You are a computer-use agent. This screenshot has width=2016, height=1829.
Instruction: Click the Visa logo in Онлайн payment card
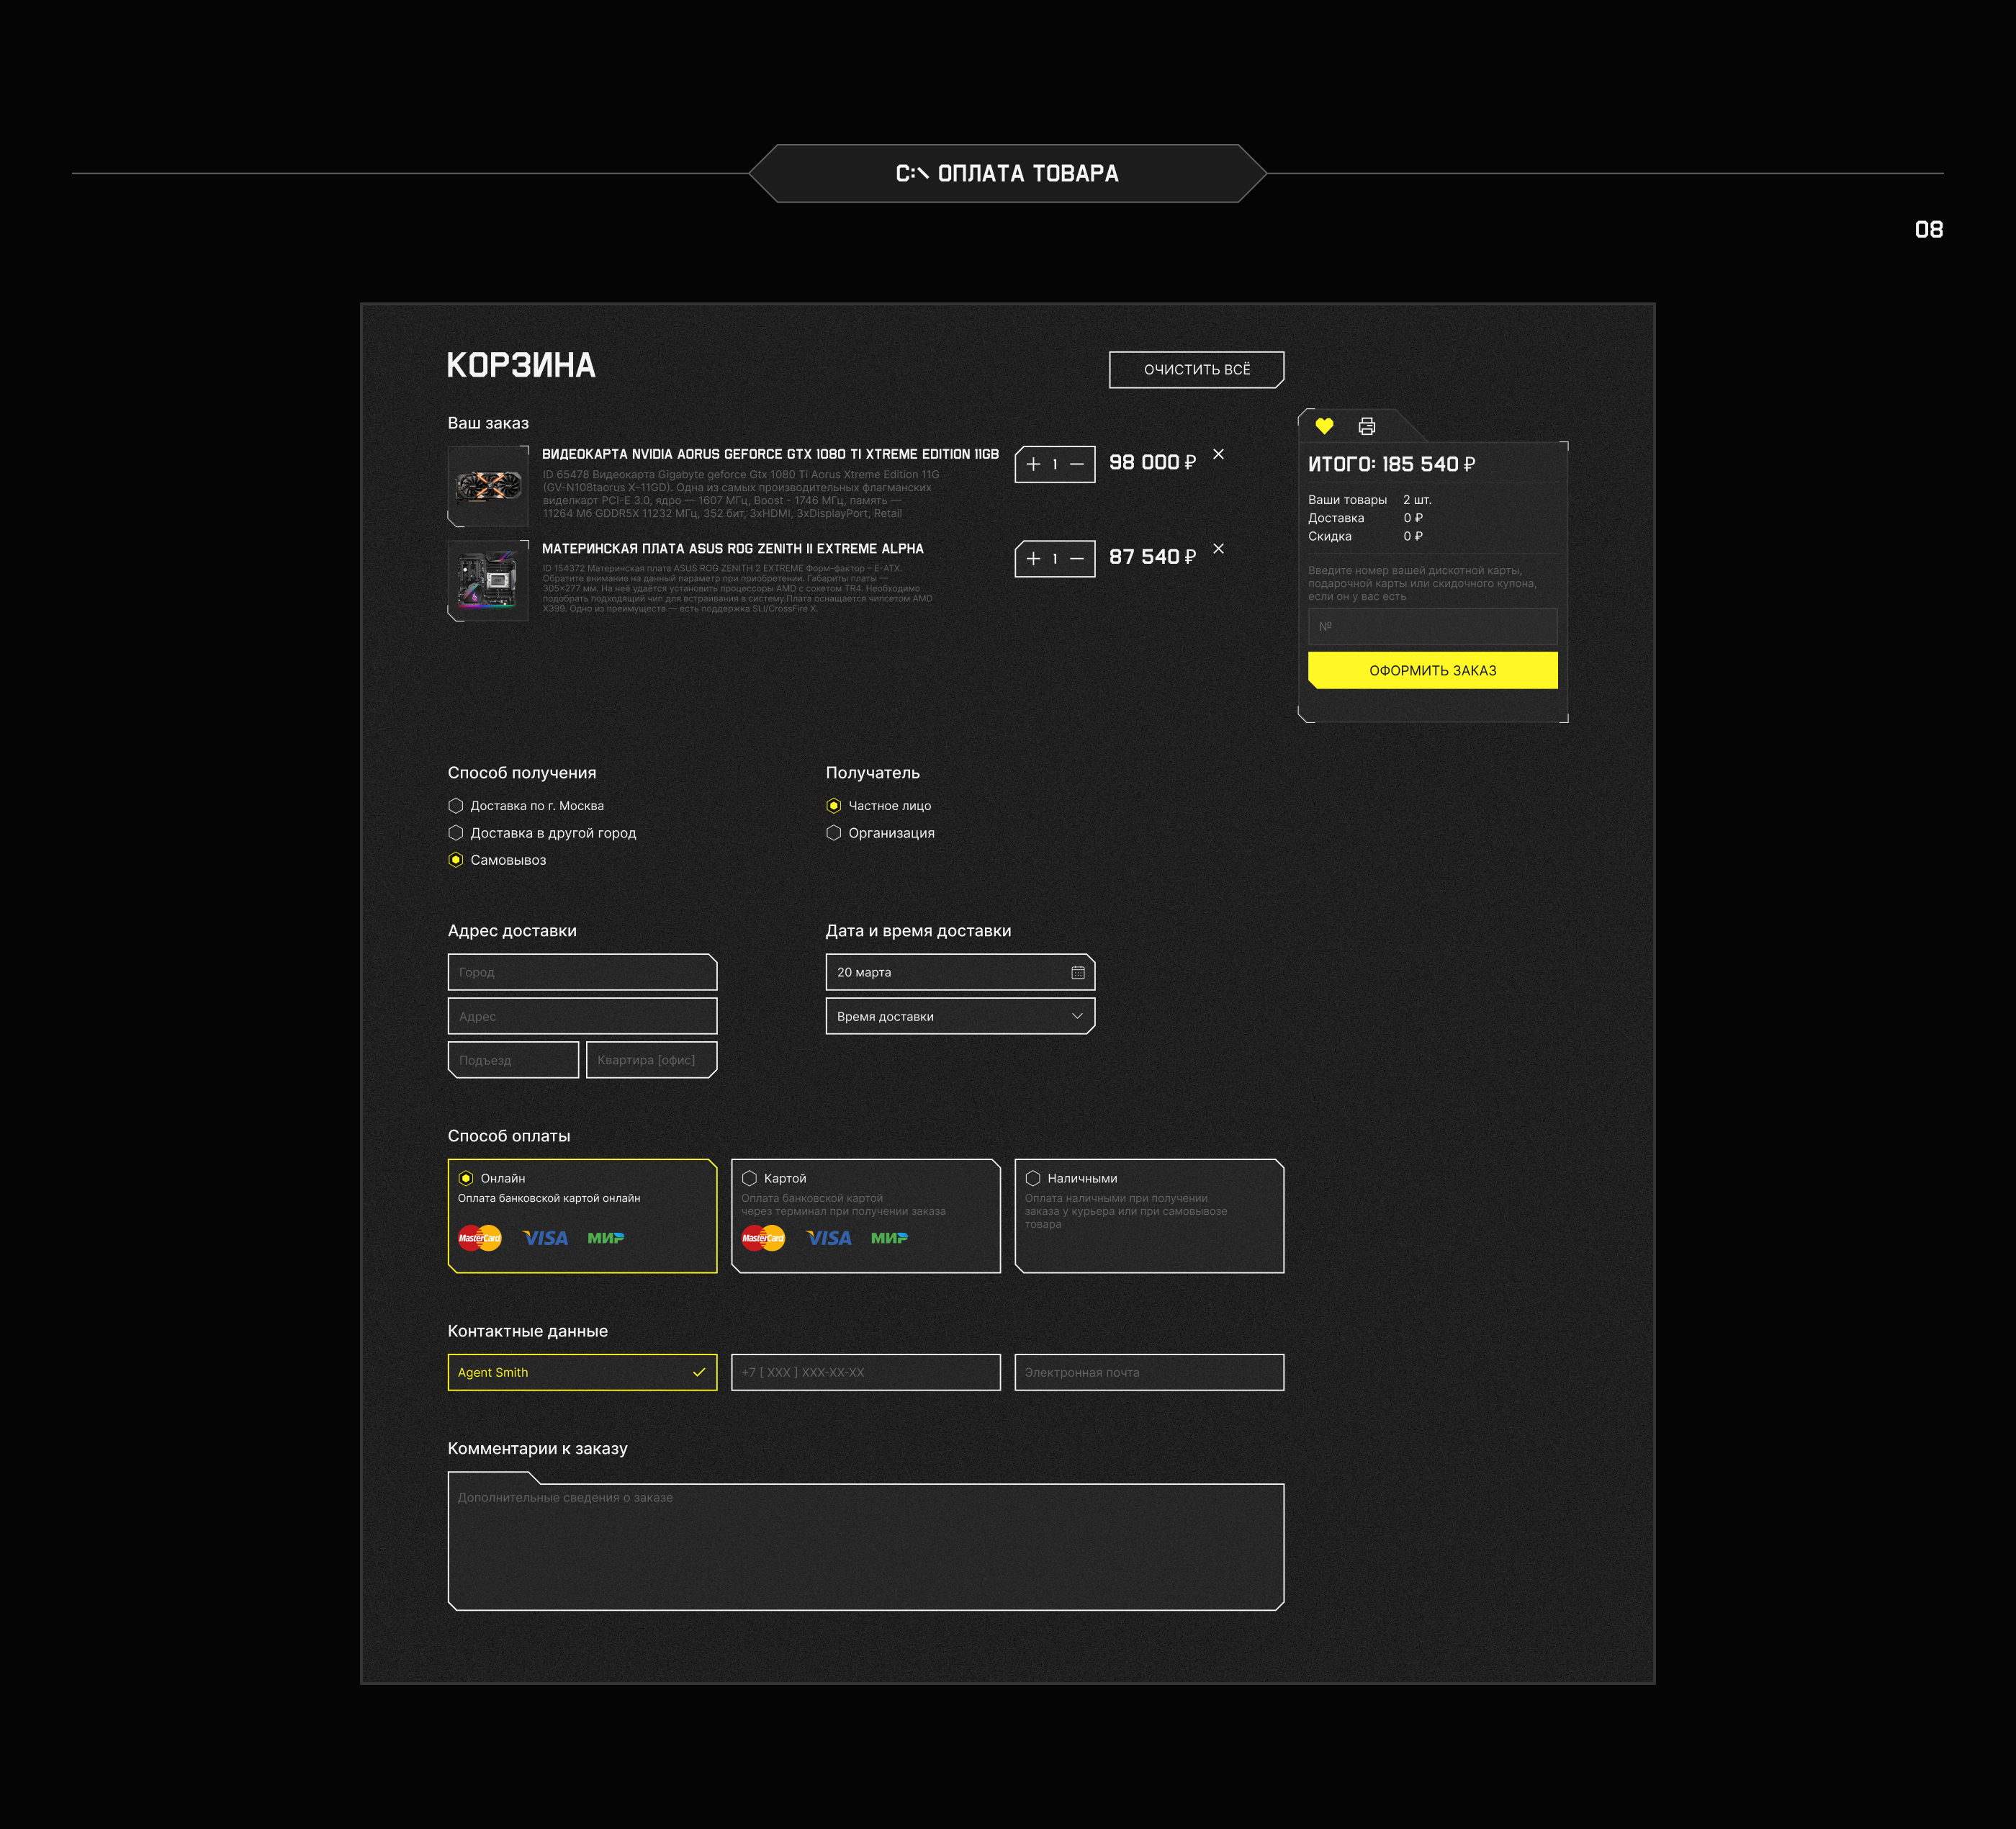545,1238
